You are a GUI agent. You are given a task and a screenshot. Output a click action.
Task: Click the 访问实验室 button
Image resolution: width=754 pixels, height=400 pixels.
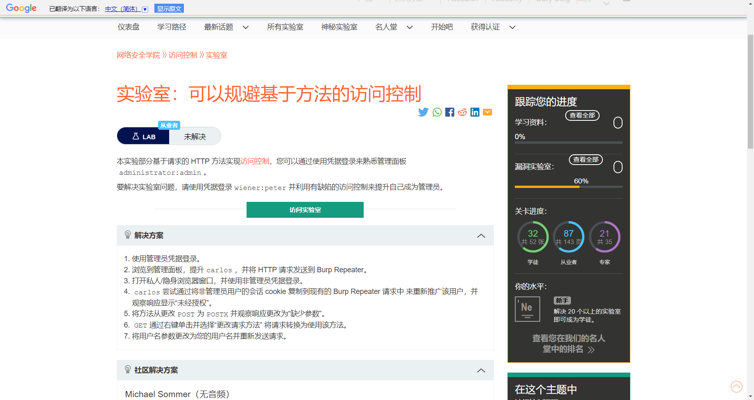(x=305, y=210)
